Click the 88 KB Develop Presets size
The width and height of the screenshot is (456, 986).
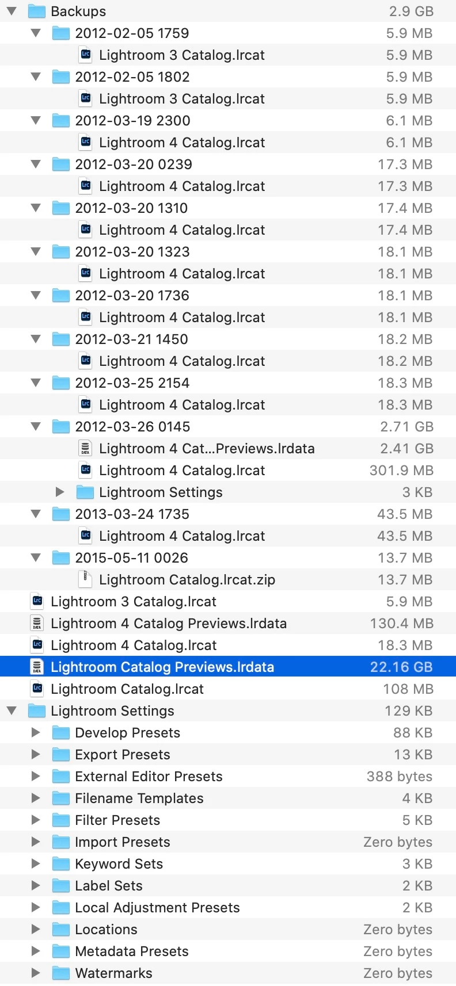coord(413,733)
